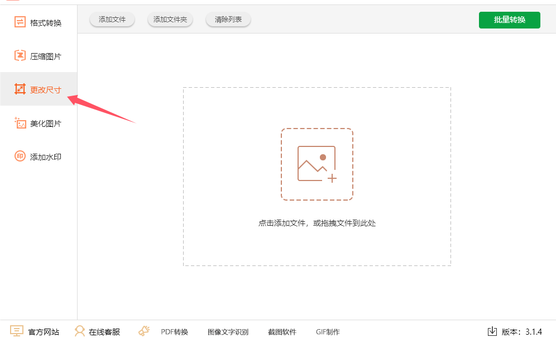The height and width of the screenshot is (342, 556).
Task: Click the download icon next to 版本
Action: tap(492, 331)
